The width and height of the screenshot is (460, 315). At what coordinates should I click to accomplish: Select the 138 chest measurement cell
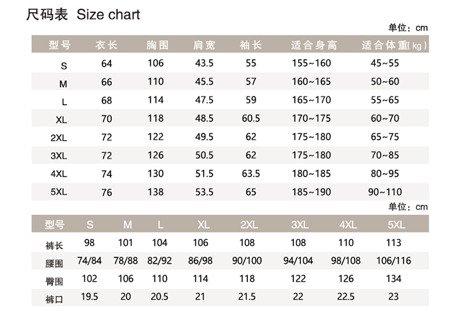click(x=155, y=192)
